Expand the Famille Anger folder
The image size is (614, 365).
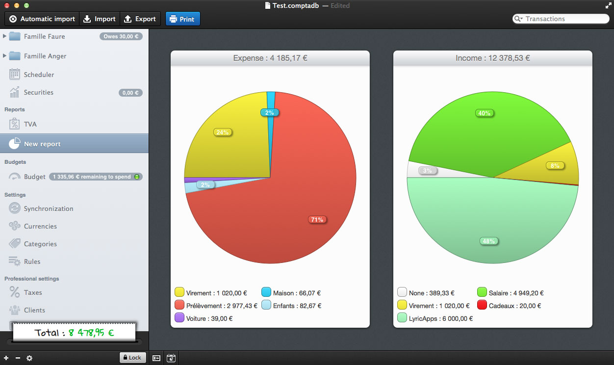[5, 56]
